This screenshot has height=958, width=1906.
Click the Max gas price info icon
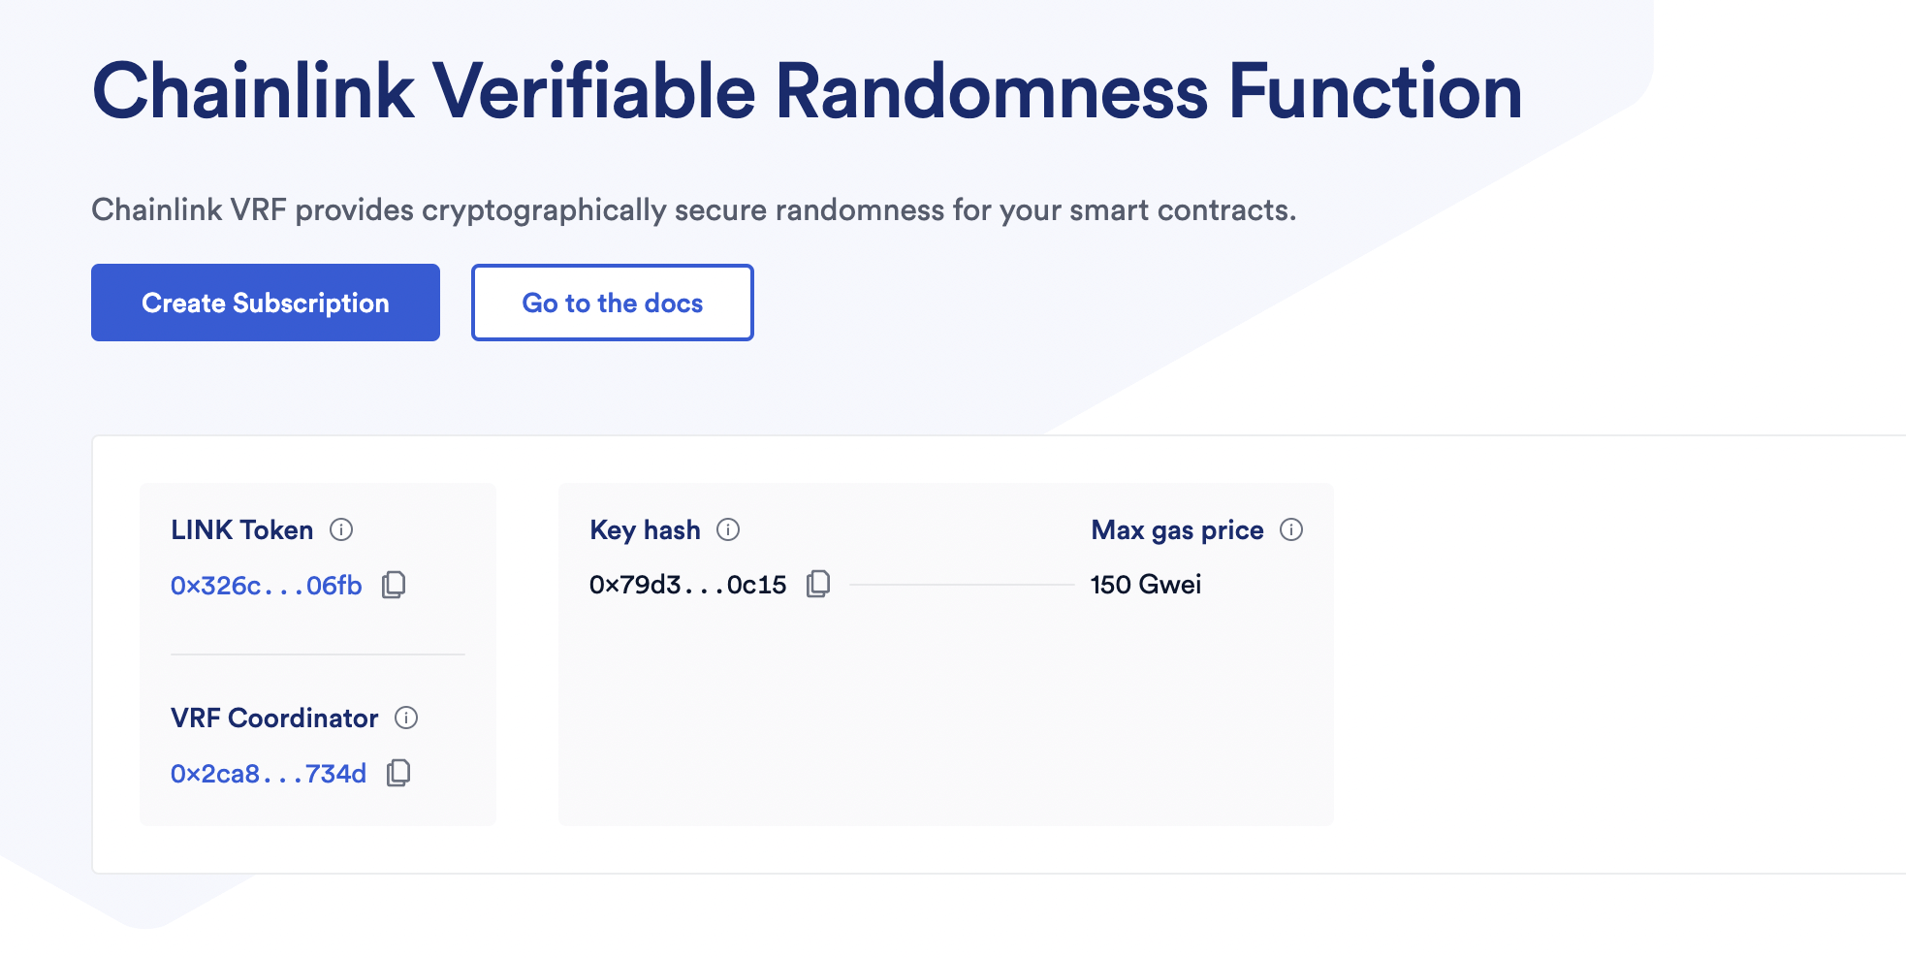(1290, 530)
